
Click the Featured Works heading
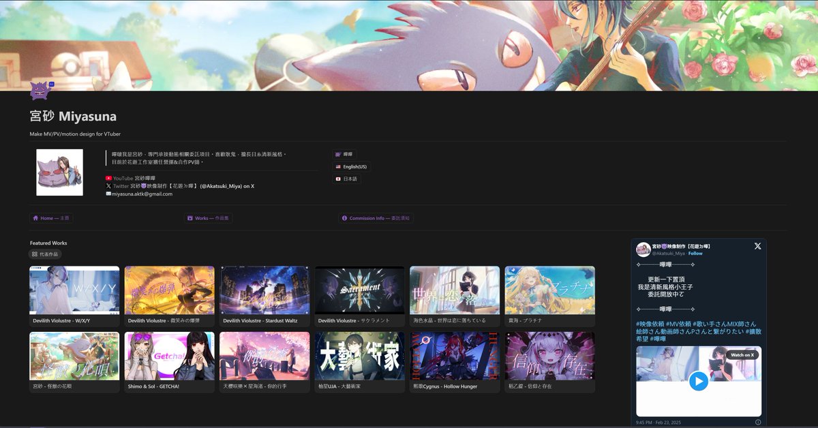click(x=48, y=243)
